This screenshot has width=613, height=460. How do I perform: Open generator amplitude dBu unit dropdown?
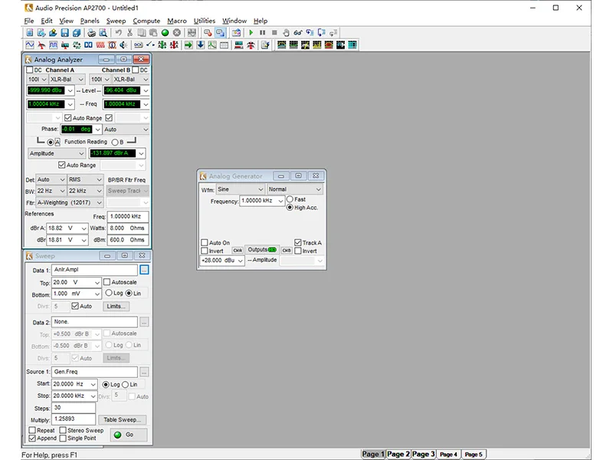[240, 261]
